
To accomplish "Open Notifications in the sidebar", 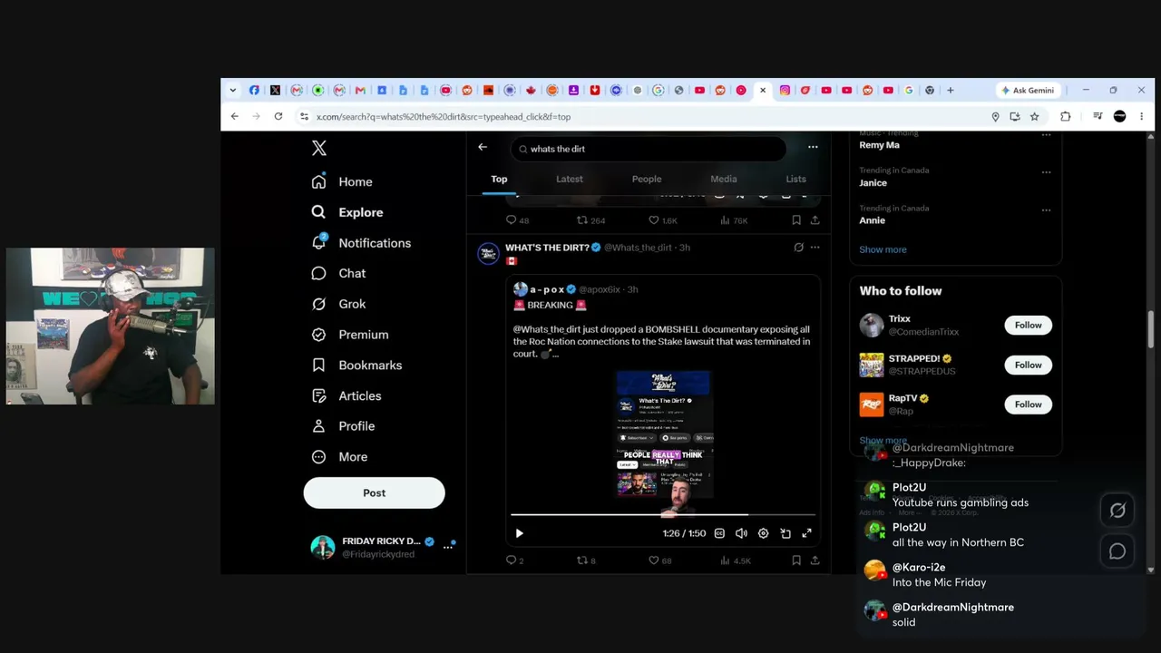I will coord(361,243).
